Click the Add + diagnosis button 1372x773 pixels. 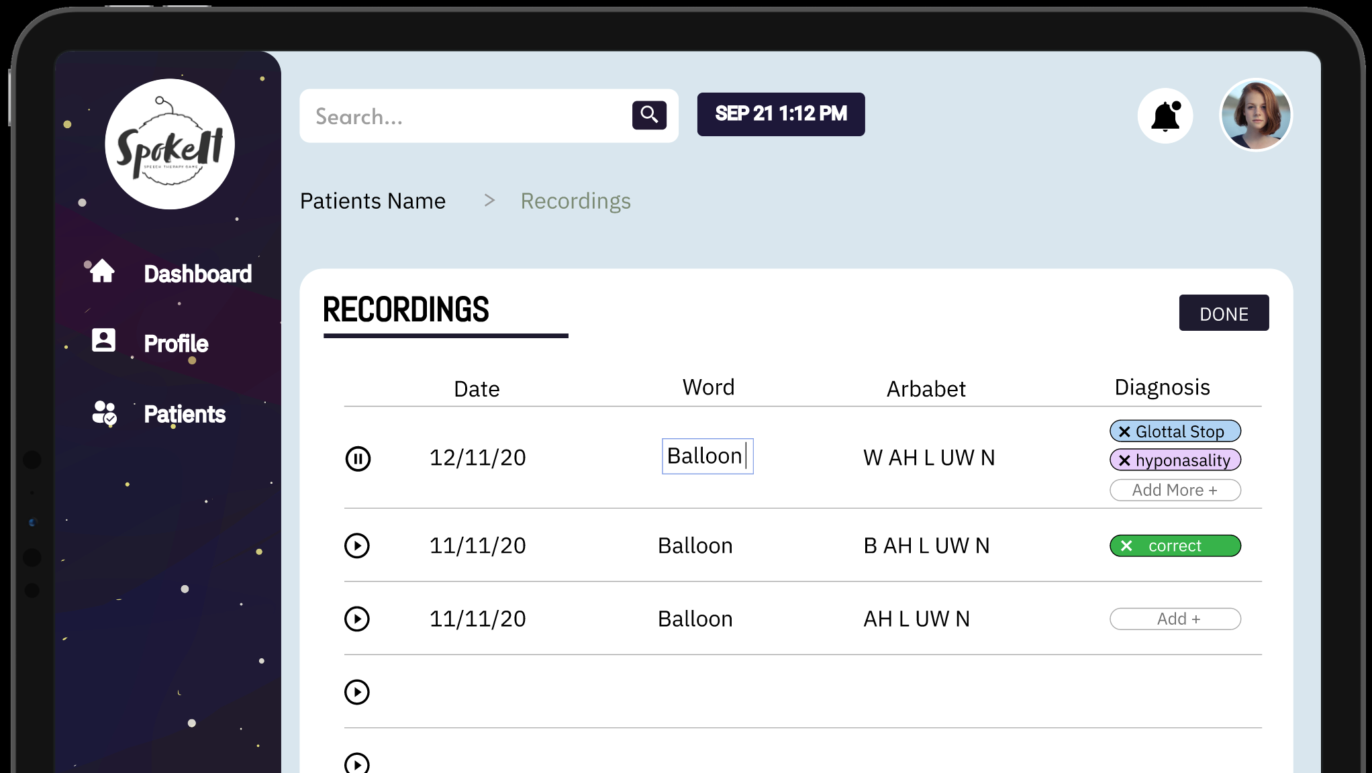pos(1175,619)
